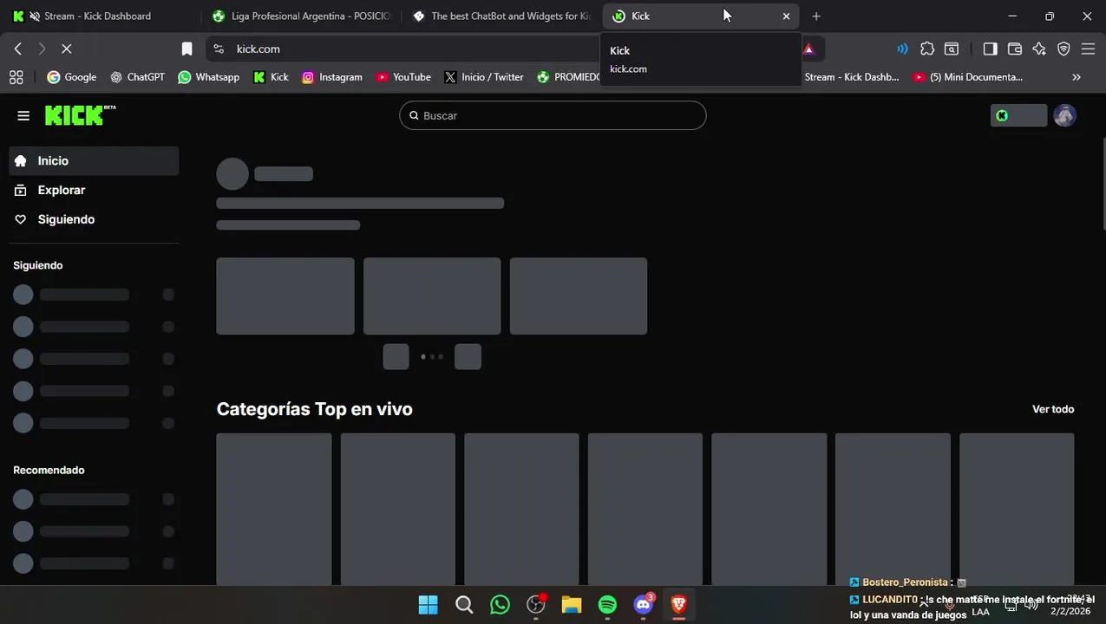
Task: Open the user profile avatar menu
Action: [1064, 115]
